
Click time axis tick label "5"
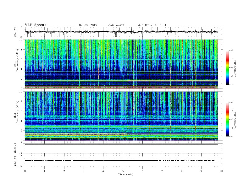point(123,171)
